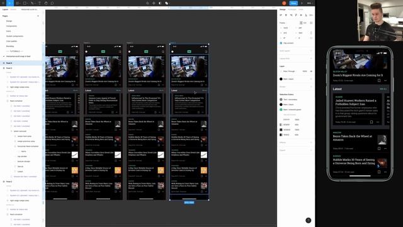Screen dimensions: 403x227
Task: Click the orange user avatar
Action: pos(284,3)
